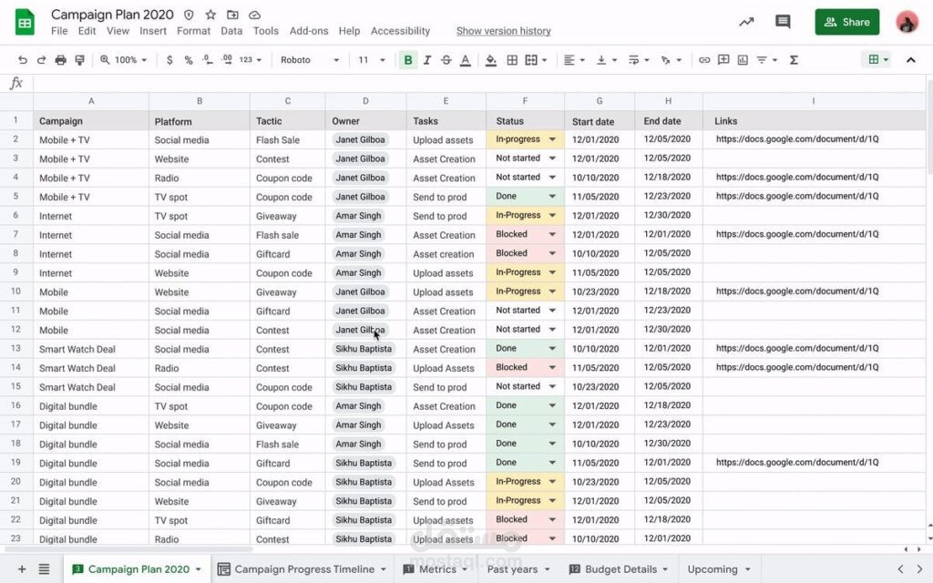
Task: Click the Insert comment icon
Action: [723, 60]
